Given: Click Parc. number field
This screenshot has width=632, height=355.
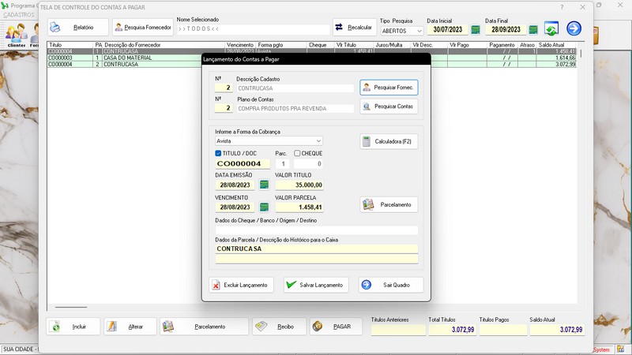Looking at the screenshot, I should pyautogui.click(x=283, y=164).
